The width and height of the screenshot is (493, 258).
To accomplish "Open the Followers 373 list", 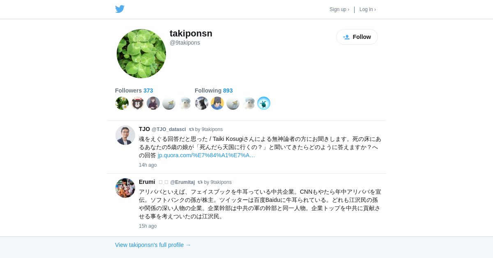I will [x=134, y=91].
